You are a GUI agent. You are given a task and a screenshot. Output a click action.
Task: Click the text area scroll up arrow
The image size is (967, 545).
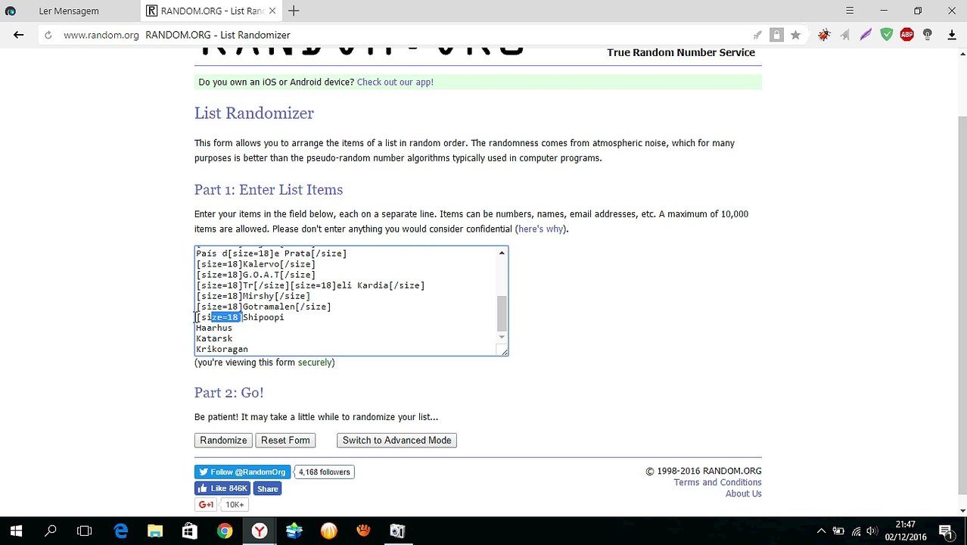click(x=502, y=253)
